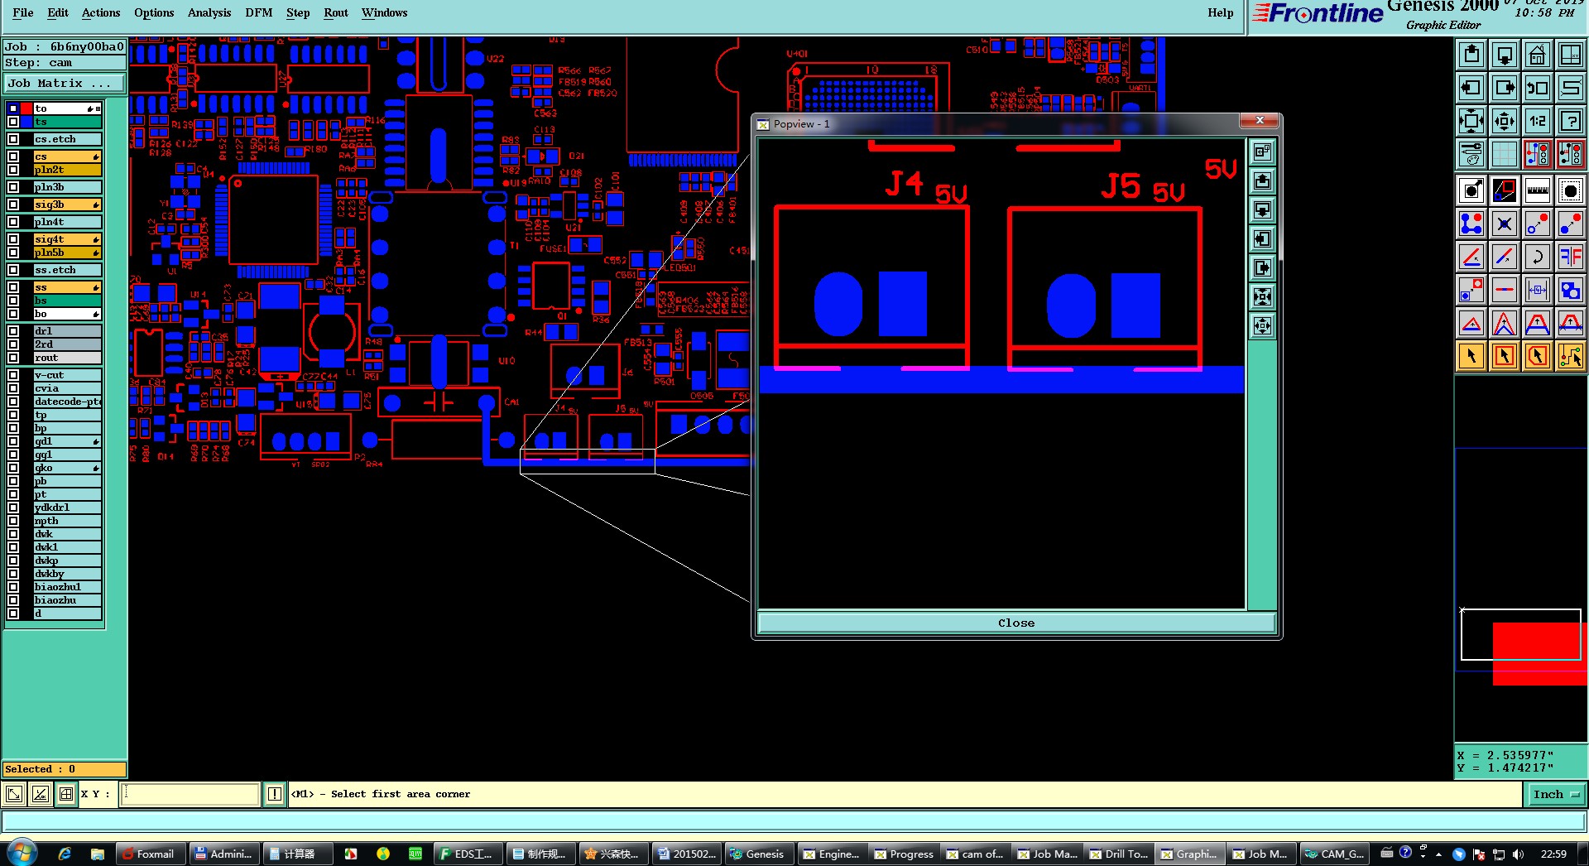Toggle the checkbox for layer biaozhu

click(13, 600)
